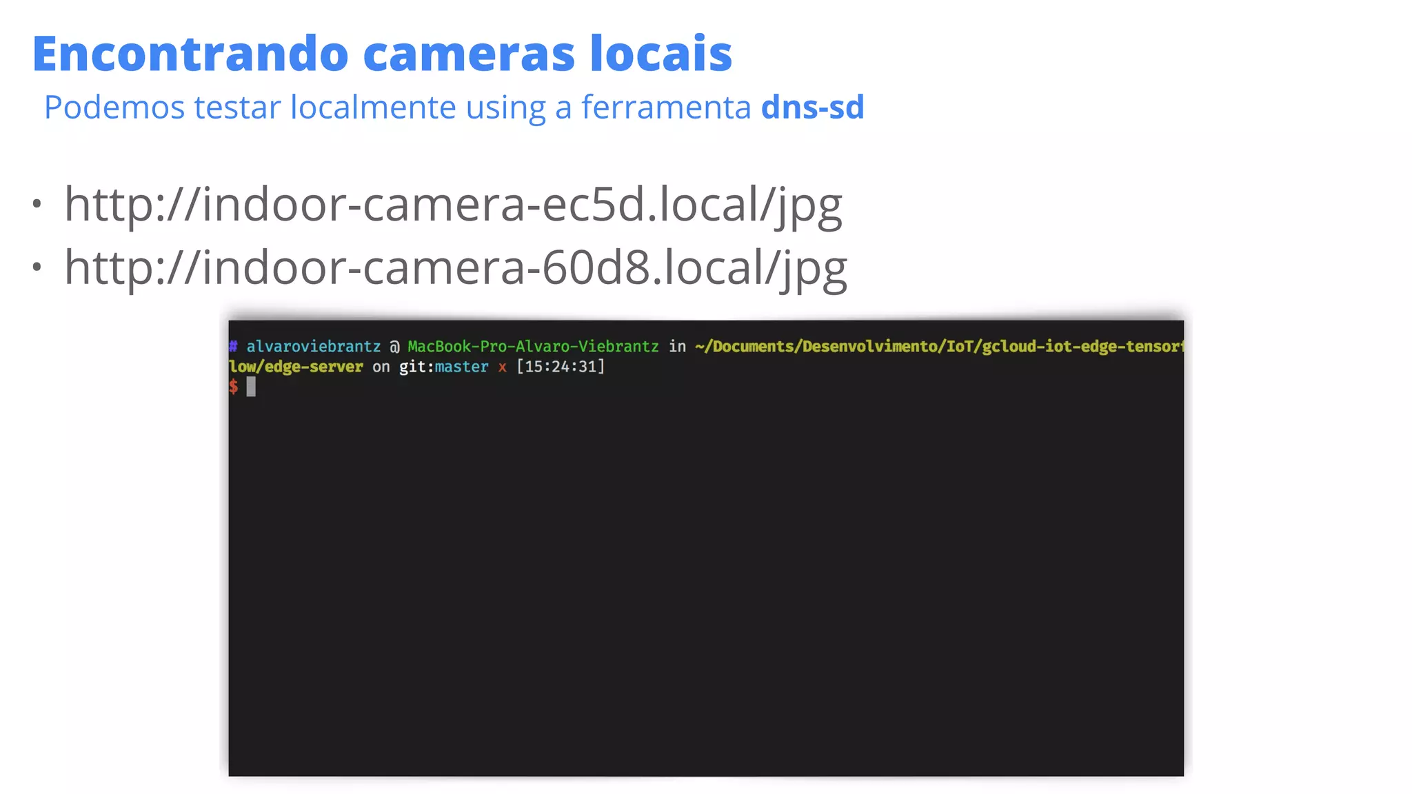Click the git branch name "master"
This screenshot has width=1412, height=794.
point(461,367)
